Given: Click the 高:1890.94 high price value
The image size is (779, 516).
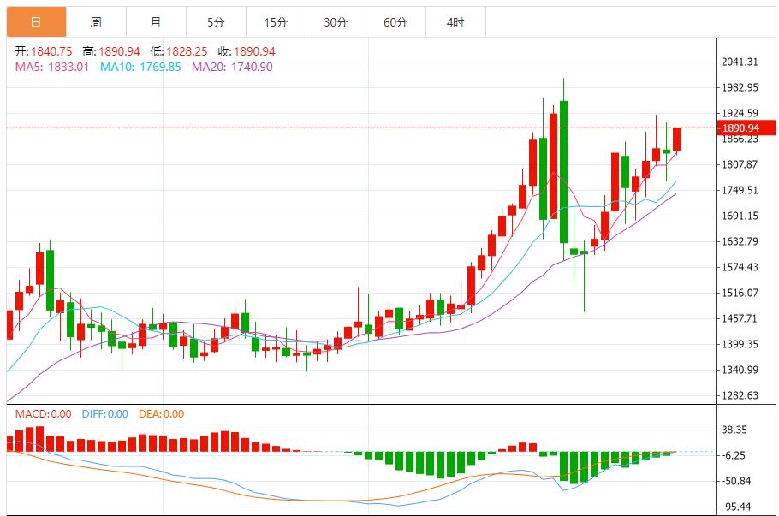Looking at the screenshot, I should 111,51.
